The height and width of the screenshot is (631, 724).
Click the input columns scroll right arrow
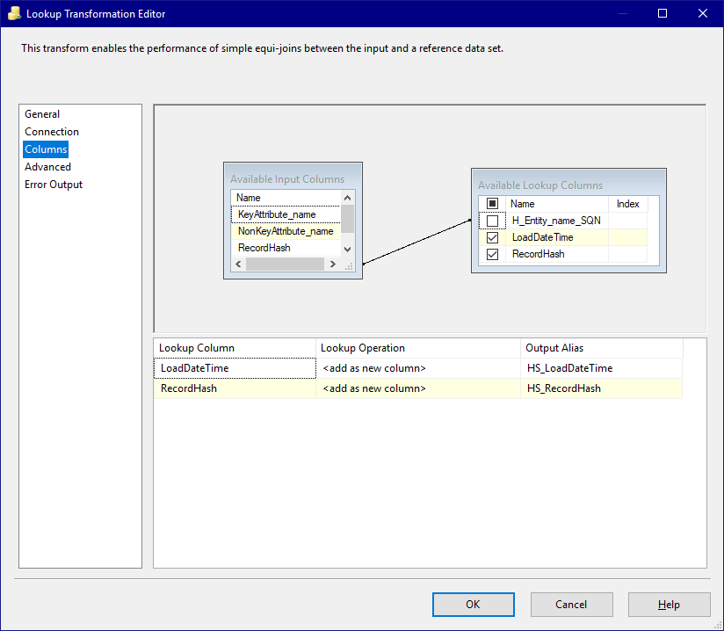click(333, 265)
